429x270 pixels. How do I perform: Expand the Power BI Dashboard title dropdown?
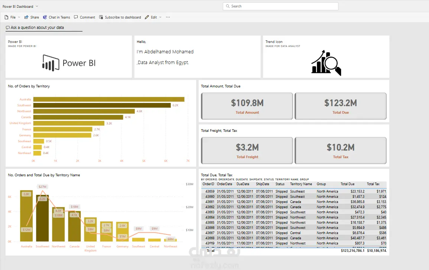[x=37, y=7]
